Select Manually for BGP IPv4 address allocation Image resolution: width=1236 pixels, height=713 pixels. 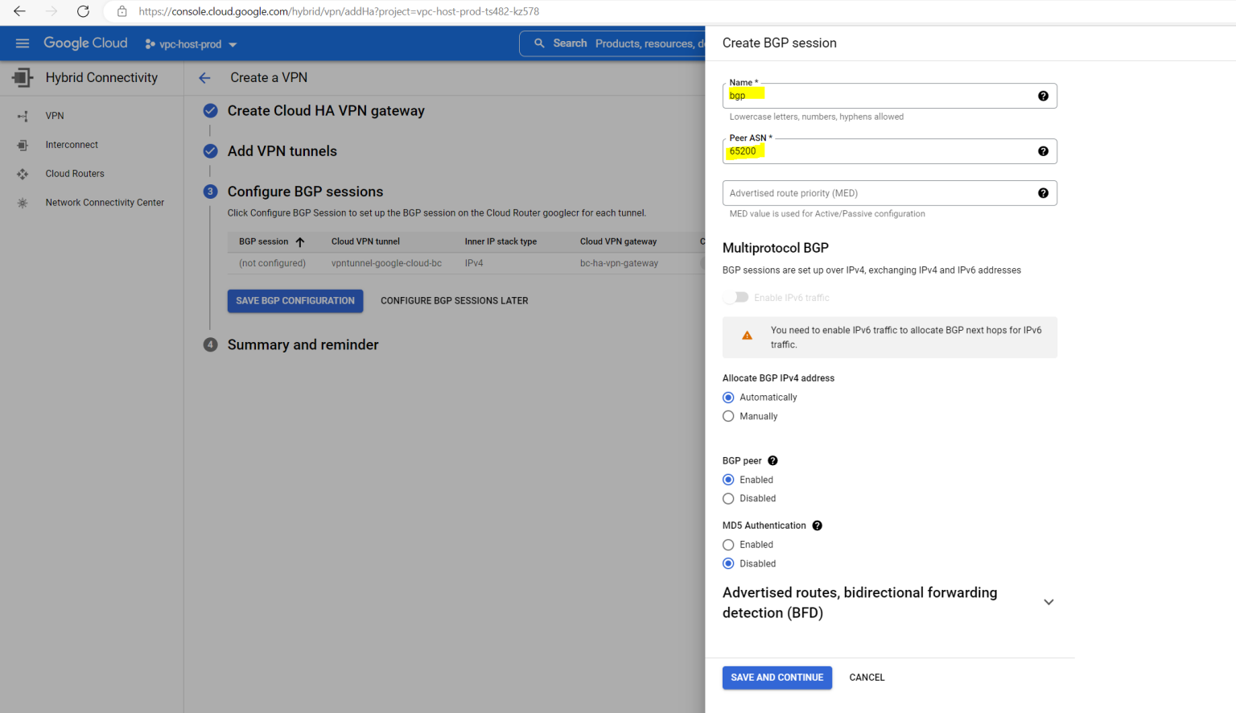(x=728, y=416)
